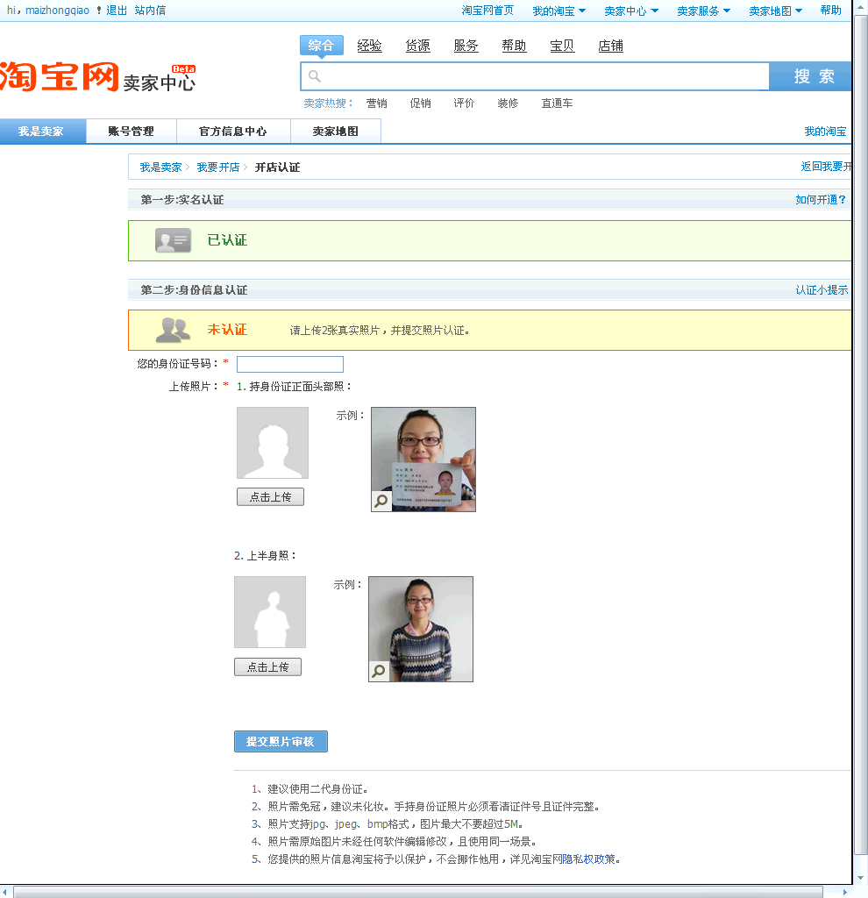Image resolution: width=868 pixels, height=898 pixels.
Task: Click the magnifier icon in the search box
Action: pyautogui.click(x=315, y=76)
